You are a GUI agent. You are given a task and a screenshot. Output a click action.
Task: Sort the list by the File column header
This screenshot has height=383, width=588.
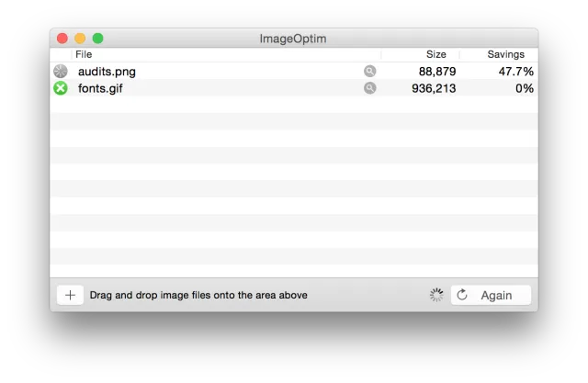coord(84,55)
